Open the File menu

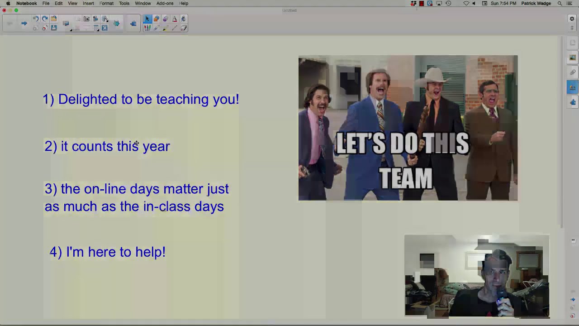[46, 3]
